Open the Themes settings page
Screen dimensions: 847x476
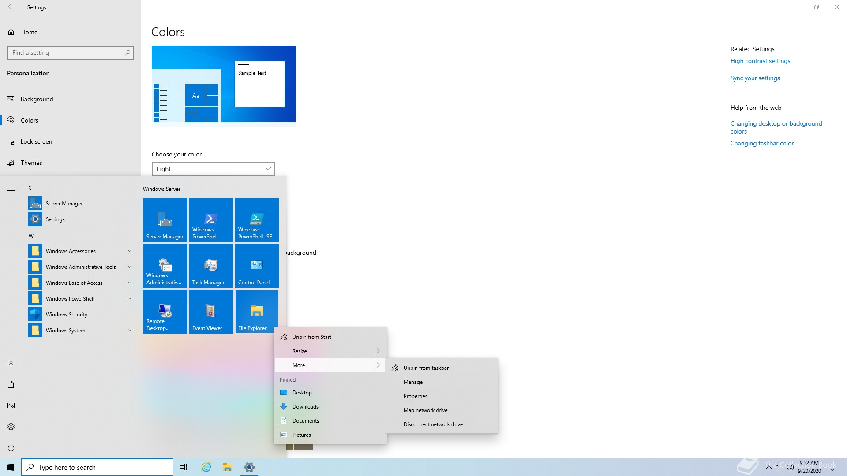pyautogui.click(x=71, y=163)
